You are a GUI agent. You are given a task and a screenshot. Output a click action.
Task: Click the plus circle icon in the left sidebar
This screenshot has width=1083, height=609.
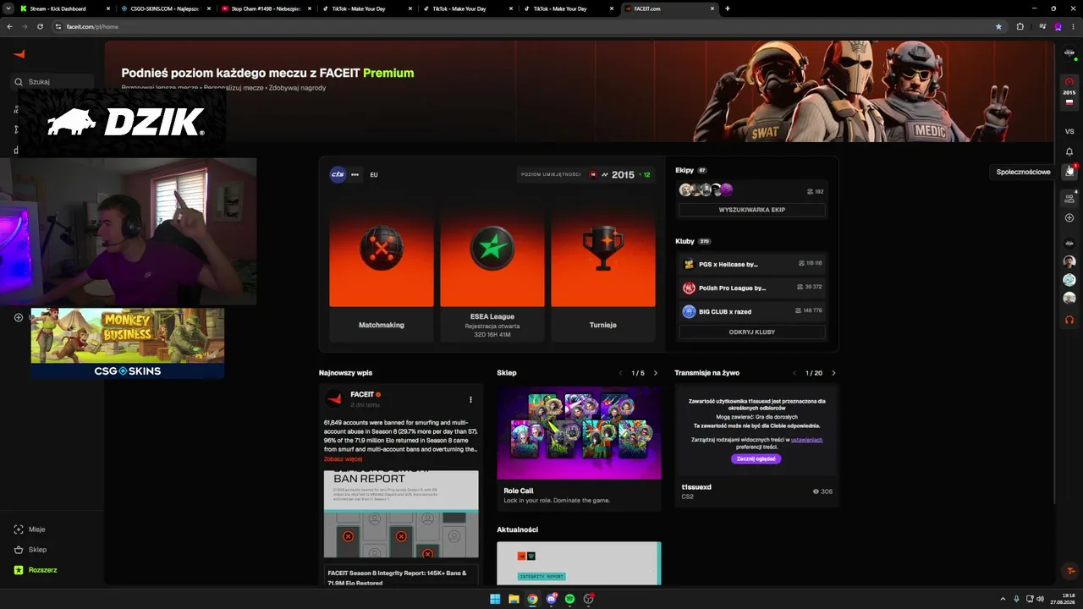tap(19, 317)
